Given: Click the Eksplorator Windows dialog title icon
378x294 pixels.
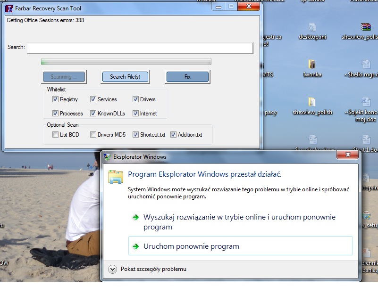Looking at the screenshot, I should (107, 157).
